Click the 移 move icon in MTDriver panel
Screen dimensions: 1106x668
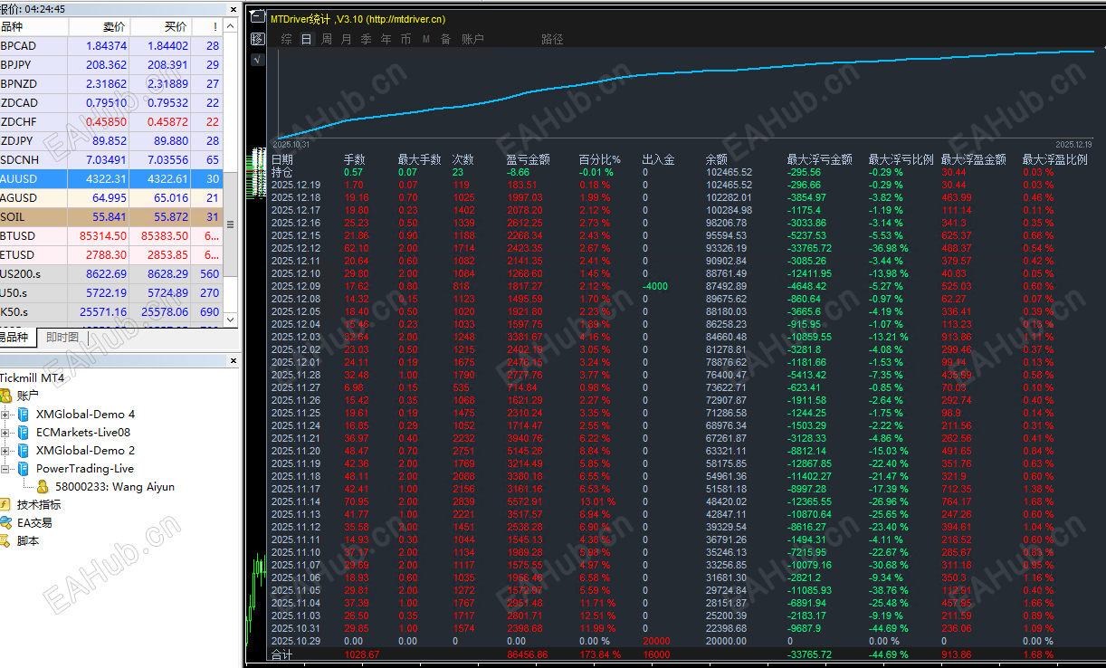[x=258, y=39]
